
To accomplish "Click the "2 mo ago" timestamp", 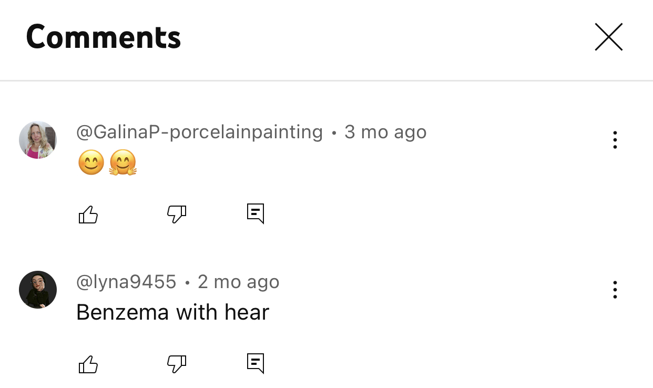I will point(239,282).
